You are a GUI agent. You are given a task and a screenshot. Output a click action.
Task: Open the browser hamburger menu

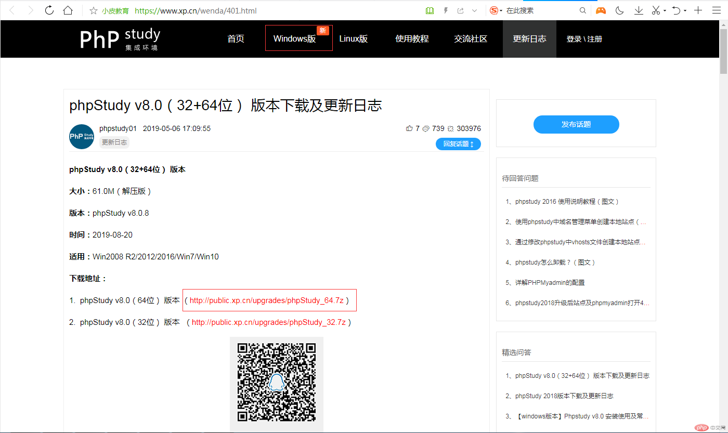717,10
